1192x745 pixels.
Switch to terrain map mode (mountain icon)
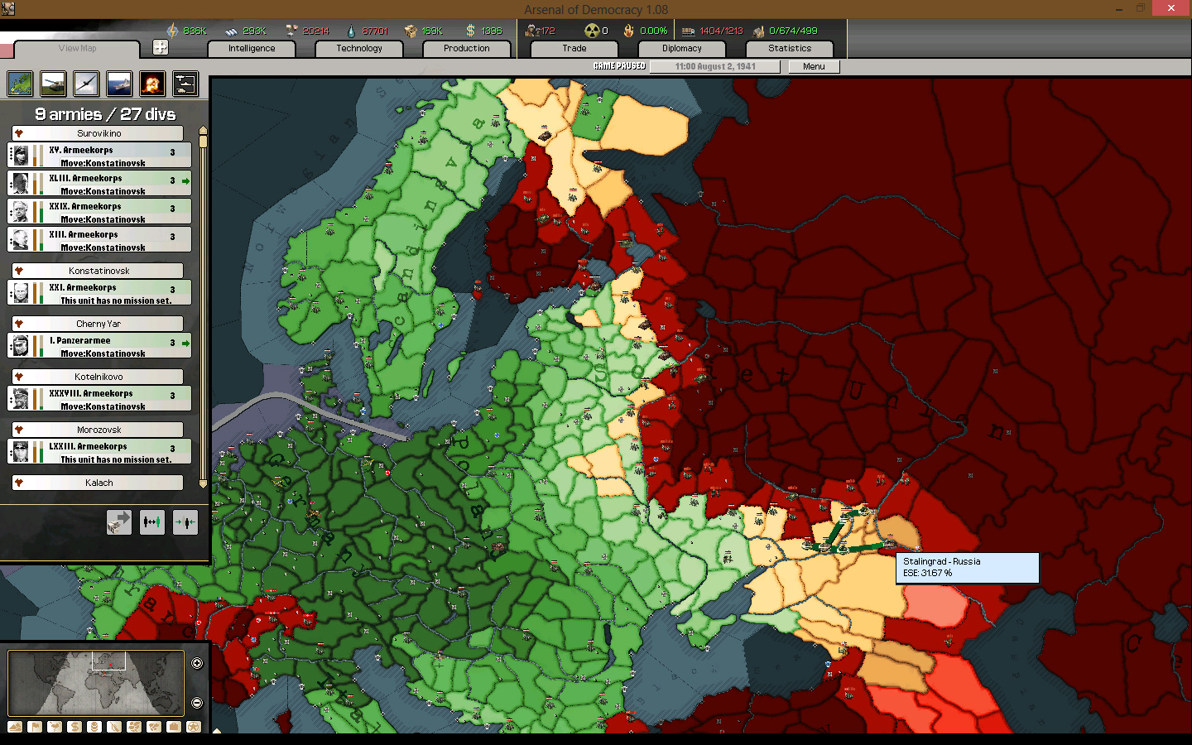tap(15, 727)
